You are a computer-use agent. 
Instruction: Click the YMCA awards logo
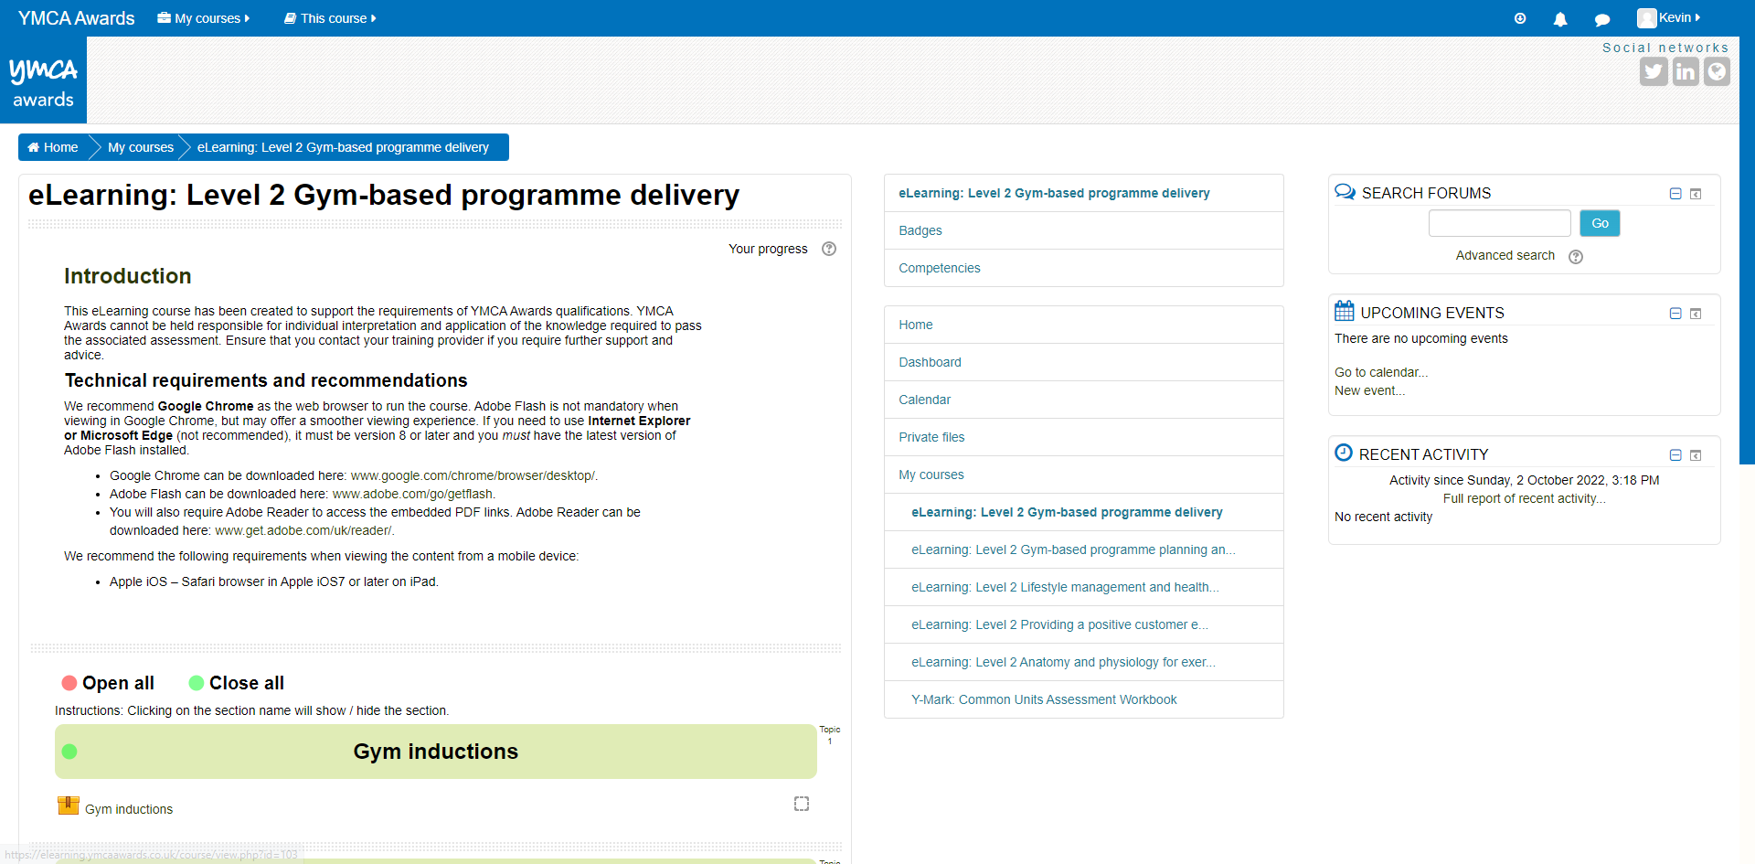pyautogui.click(x=43, y=80)
